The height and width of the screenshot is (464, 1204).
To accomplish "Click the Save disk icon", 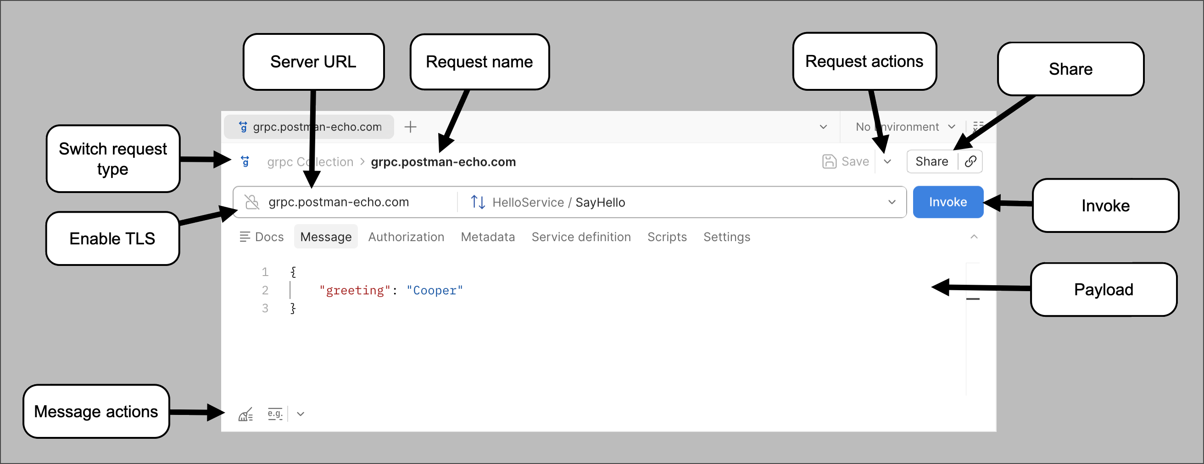I will (829, 161).
